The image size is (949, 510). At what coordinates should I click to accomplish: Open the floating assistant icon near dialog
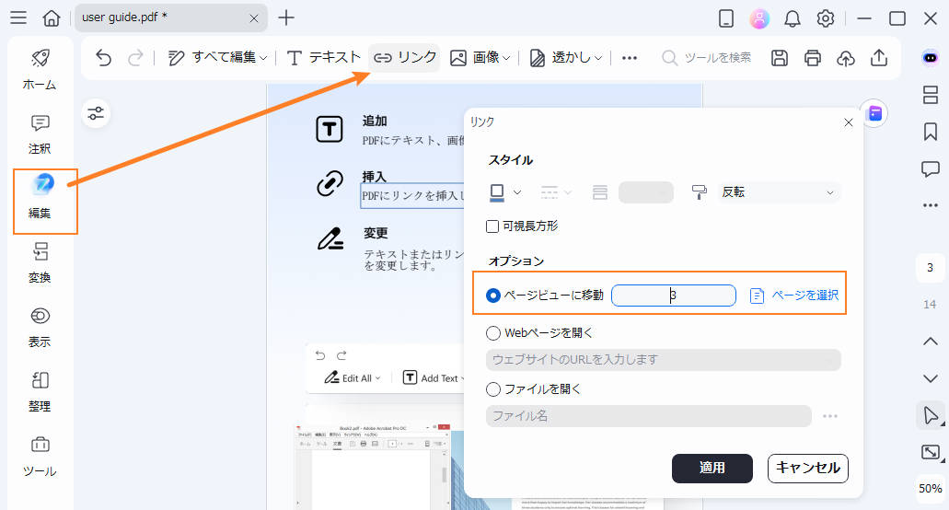[874, 113]
